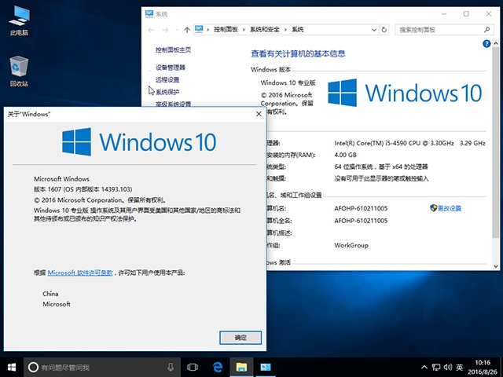Show hidden system tray icons
This screenshot has width=503, height=377.
click(427, 367)
